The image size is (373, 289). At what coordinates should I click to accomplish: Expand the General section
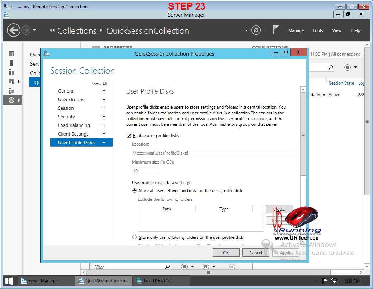pyautogui.click(x=104, y=91)
